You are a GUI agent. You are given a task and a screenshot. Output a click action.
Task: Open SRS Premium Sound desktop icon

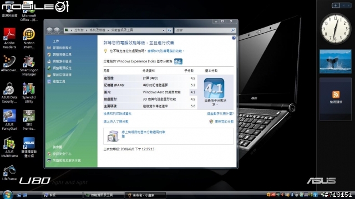coord(29,120)
